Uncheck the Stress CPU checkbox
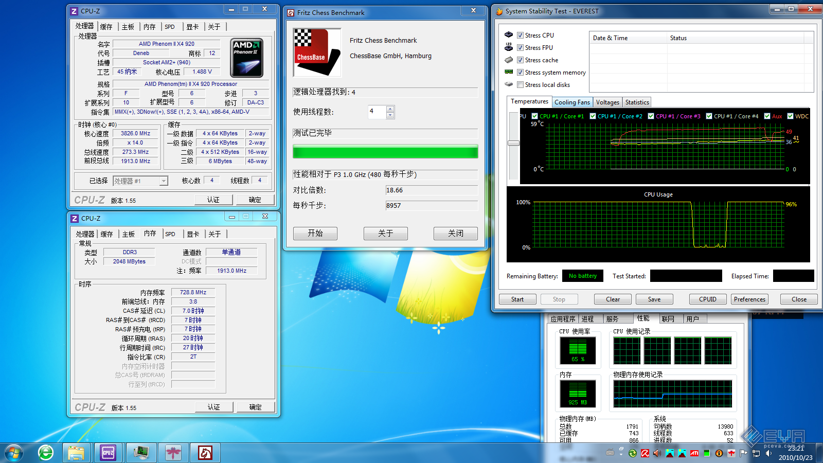 [520, 35]
